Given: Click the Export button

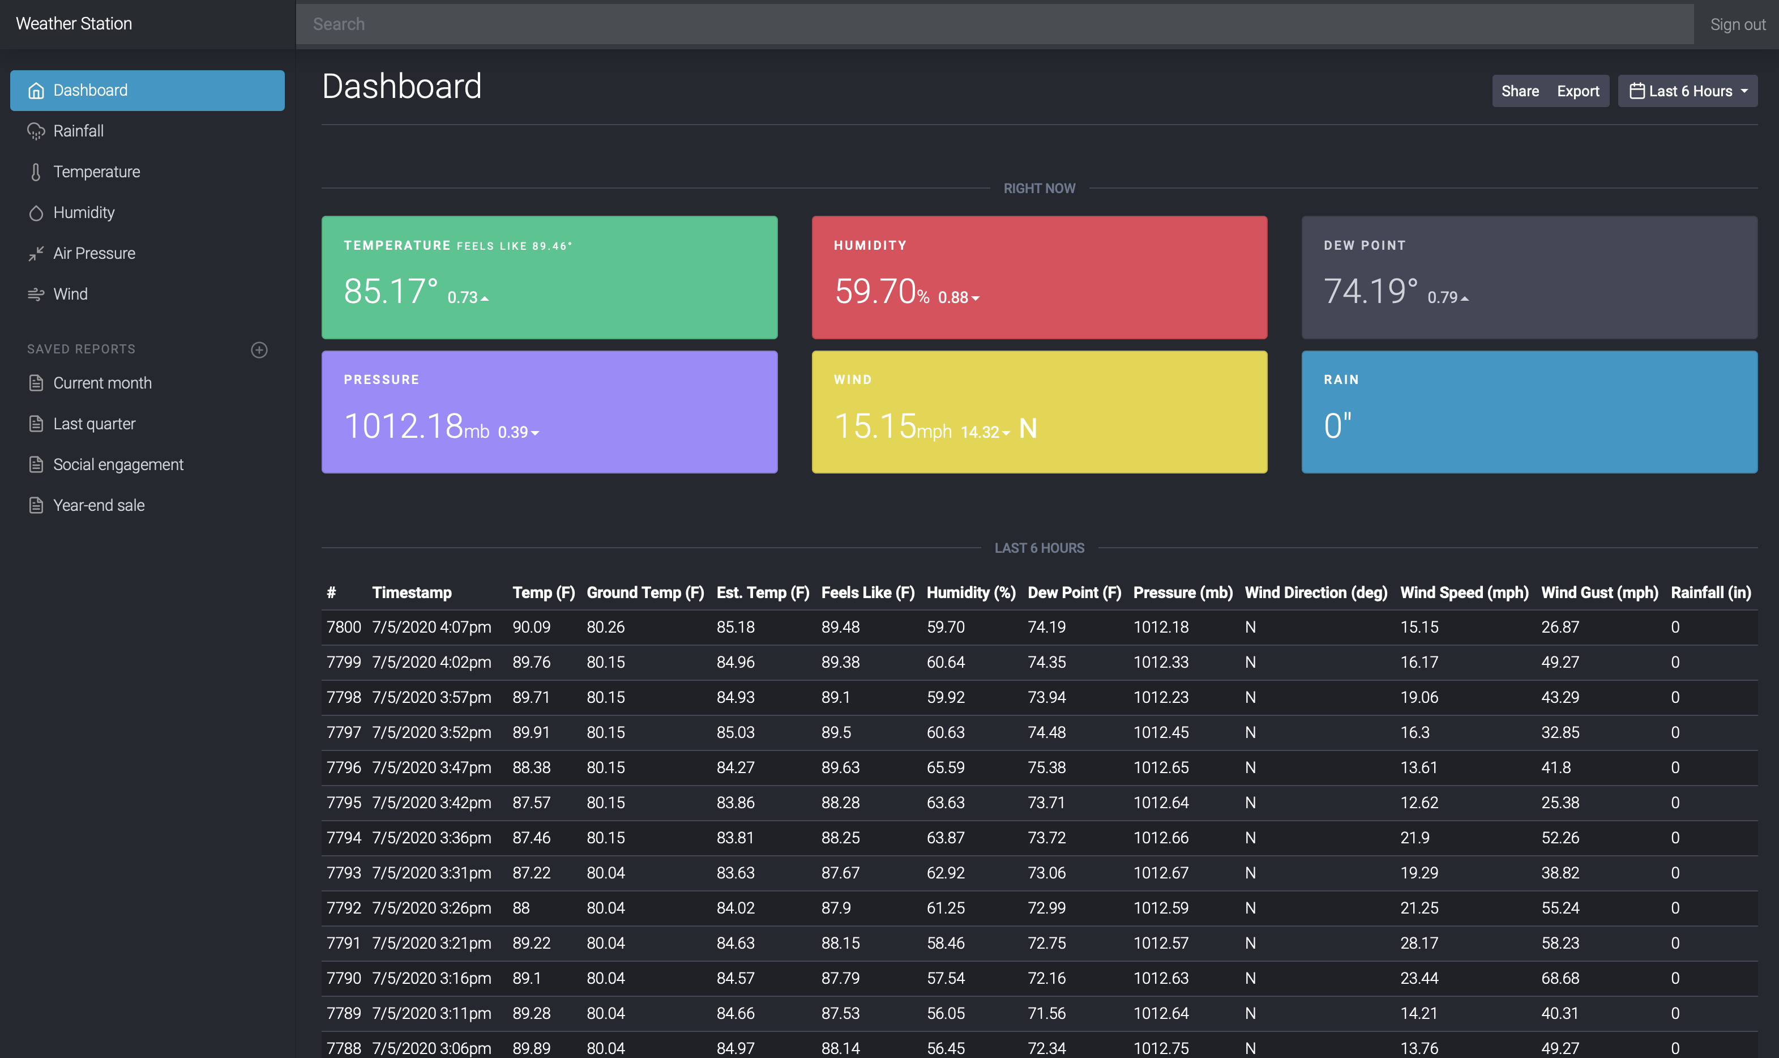Looking at the screenshot, I should [x=1577, y=91].
